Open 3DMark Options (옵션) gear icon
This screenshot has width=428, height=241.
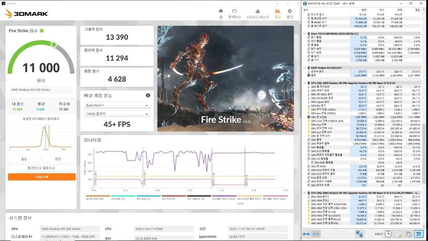(x=290, y=11)
